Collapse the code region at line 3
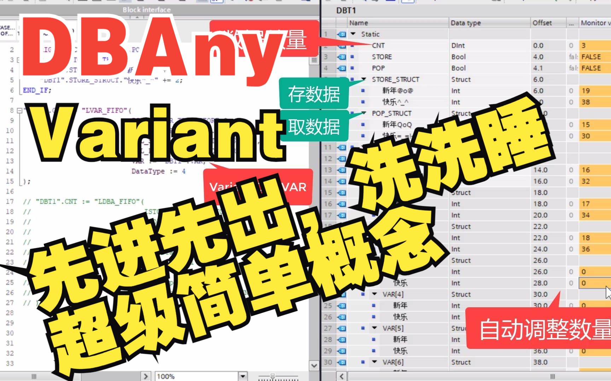 (x=18, y=60)
